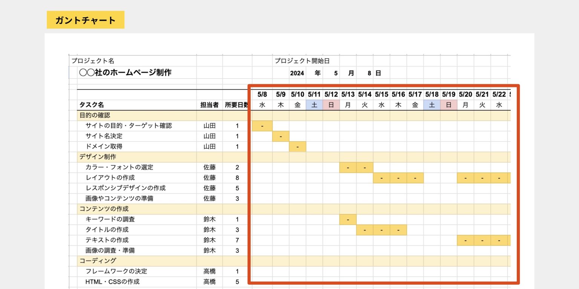
Task: Select the フレームワークの決定 task
Action: click(x=116, y=271)
